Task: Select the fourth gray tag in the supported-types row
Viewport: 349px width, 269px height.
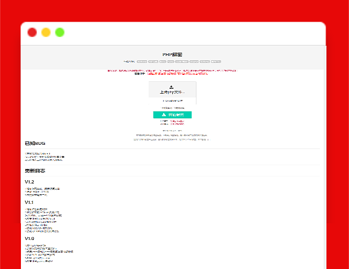Action: click(171, 62)
